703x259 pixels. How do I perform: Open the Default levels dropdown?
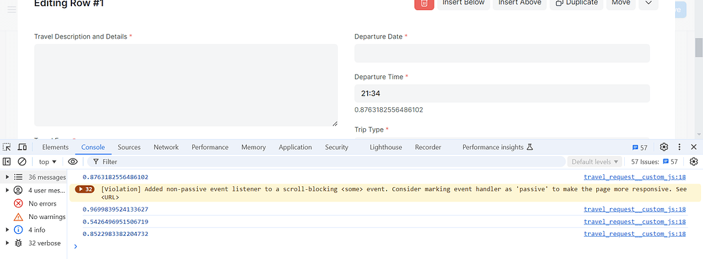point(594,161)
